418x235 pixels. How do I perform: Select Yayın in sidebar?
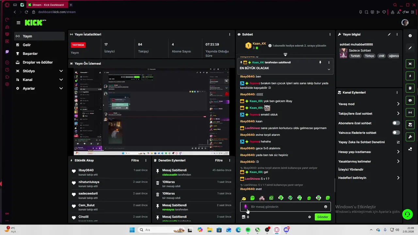point(39,36)
